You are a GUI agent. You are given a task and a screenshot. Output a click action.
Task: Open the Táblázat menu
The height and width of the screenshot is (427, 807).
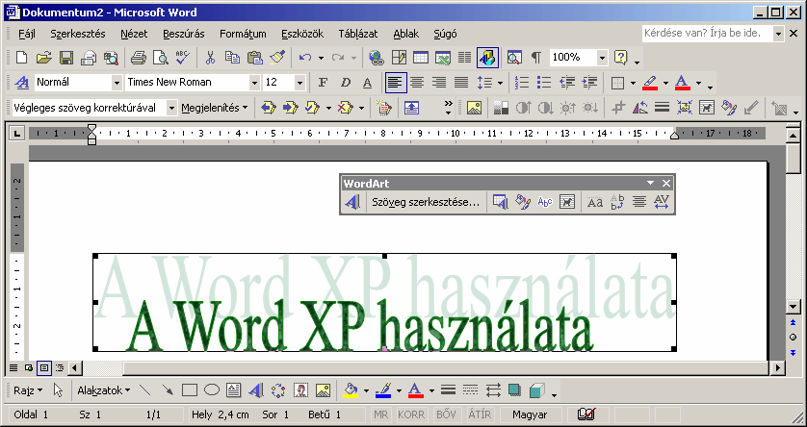[358, 34]
